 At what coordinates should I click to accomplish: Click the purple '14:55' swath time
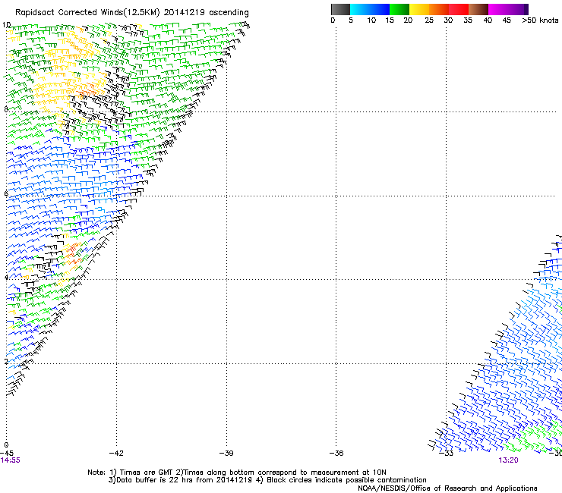tap(10, 460)
